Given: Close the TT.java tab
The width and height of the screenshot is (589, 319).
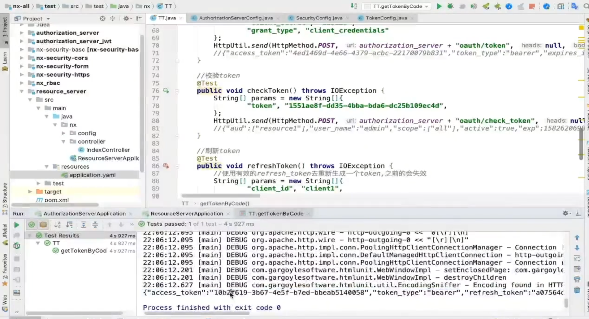Looking at the screenshot, I should click(x=181, y=18).
